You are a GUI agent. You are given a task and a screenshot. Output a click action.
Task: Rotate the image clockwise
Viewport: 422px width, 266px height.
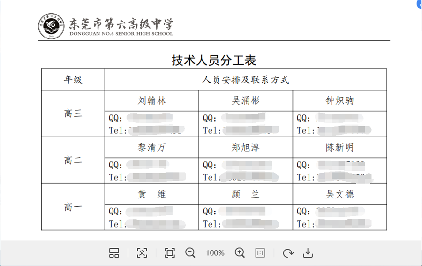[288, 253]
